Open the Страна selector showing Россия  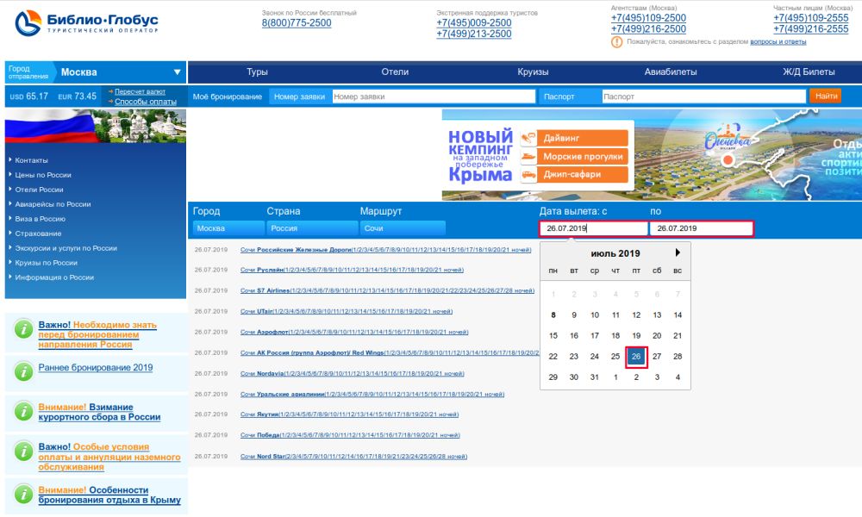coord(311,228)
